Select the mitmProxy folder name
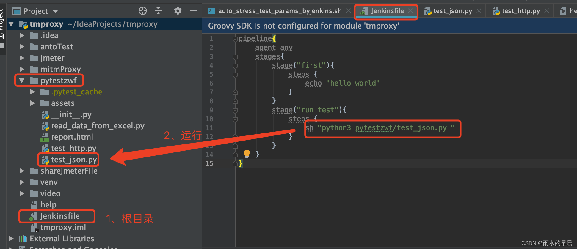 point(61,69)
